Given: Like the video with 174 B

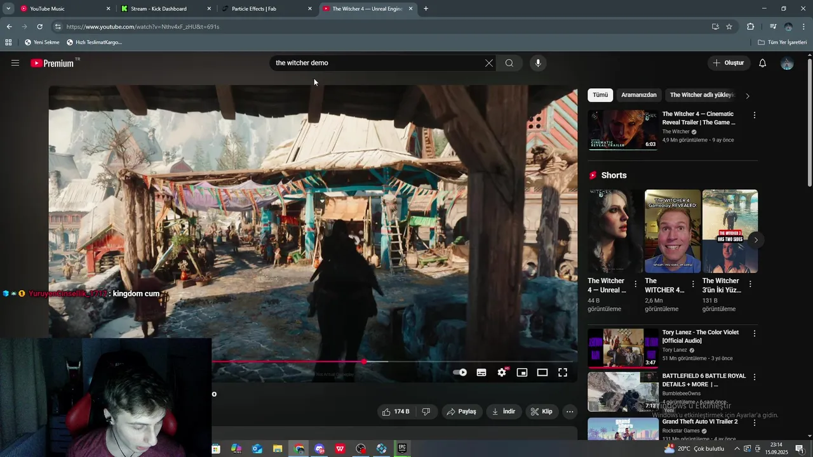Looking at the screenshot, I should point(395,411).
